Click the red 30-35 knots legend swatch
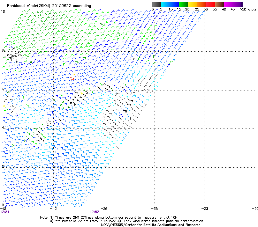The width and height of the screenshot is (258, 227). click(211, 4)
